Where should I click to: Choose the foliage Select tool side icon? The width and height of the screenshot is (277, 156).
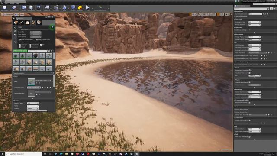point(15,35)
